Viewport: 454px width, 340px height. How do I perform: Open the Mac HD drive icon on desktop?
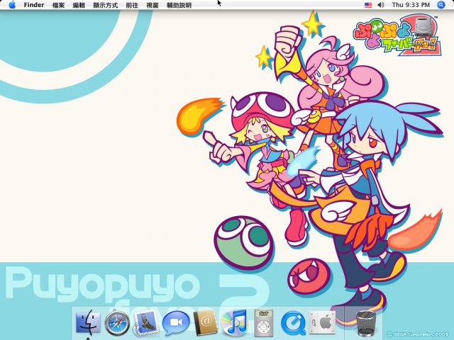tap(426, 32)
